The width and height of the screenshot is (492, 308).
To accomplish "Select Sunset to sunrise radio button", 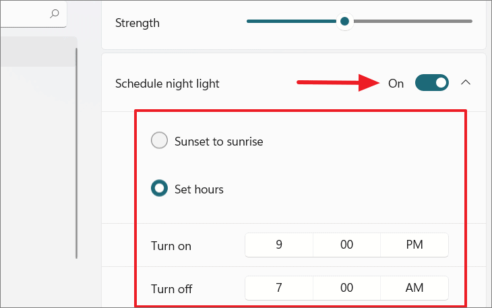I will coord(160,140).
